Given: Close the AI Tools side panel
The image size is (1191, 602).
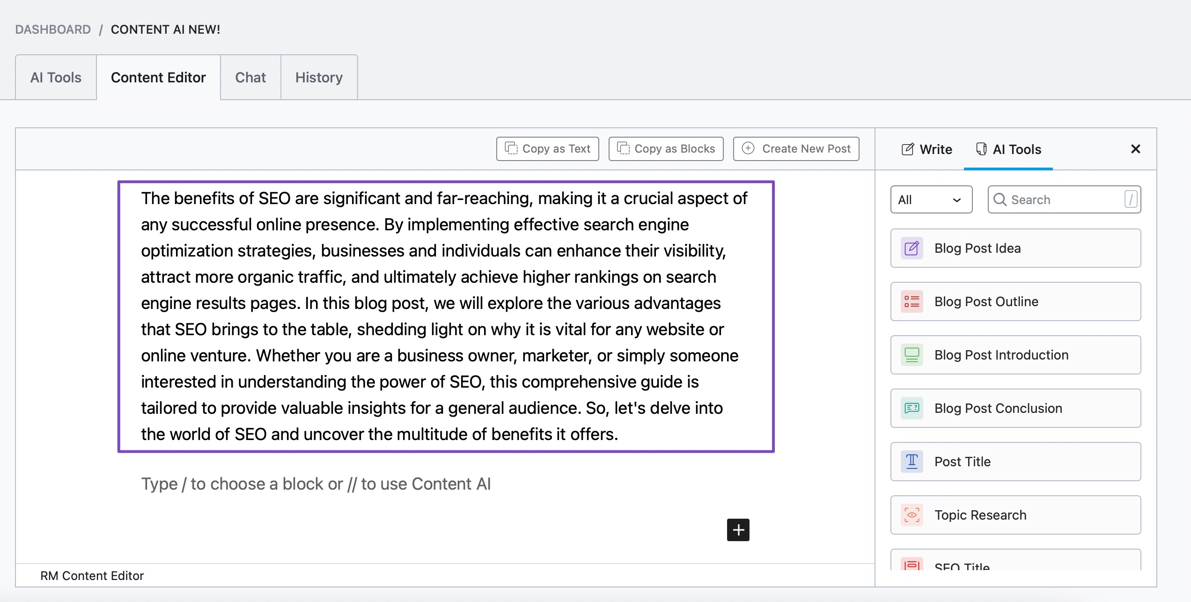Looking at the screenshot, I should [1135, 149].
